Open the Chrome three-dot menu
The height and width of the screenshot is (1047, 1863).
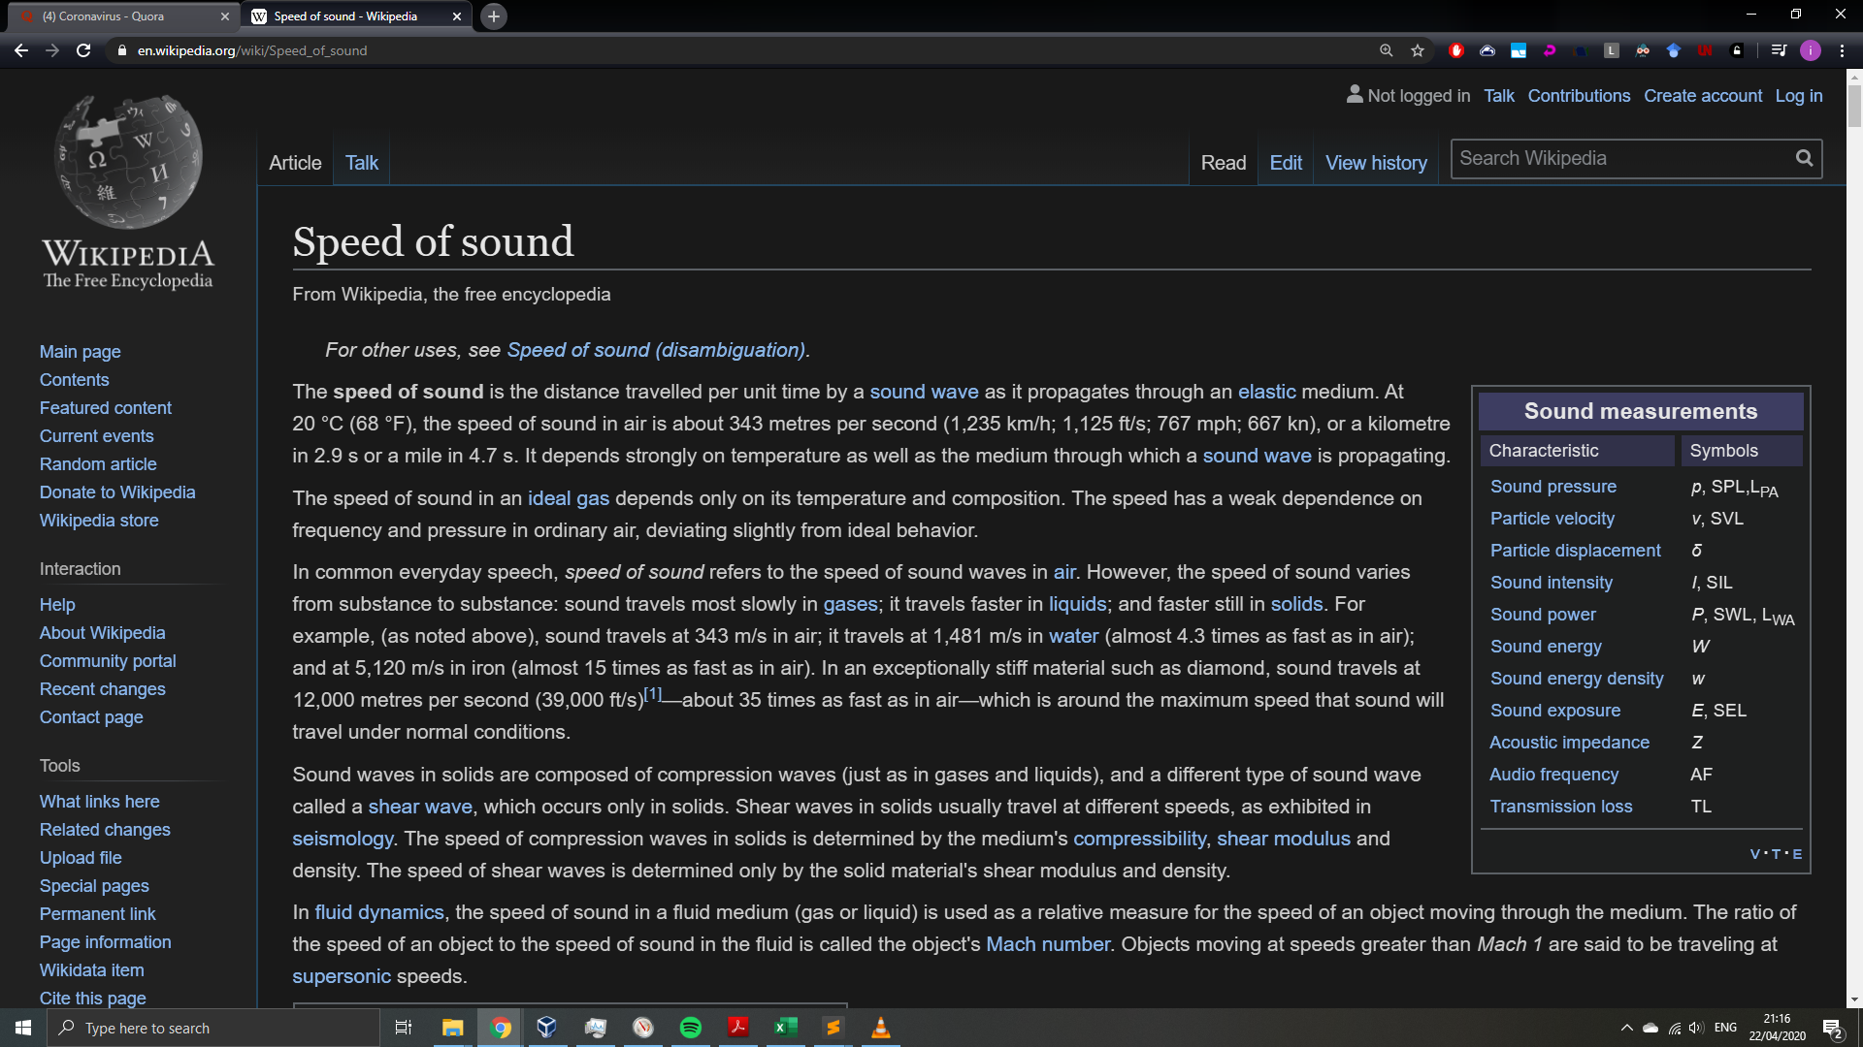point(1843,50)
